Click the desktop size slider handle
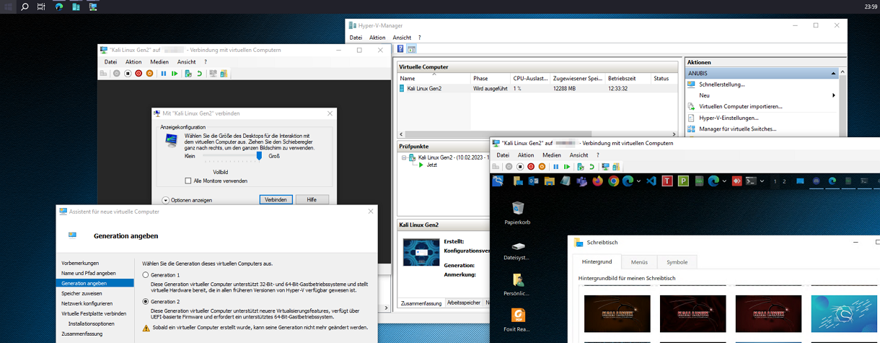The image size is (880, 343). (x=259, y=155)
